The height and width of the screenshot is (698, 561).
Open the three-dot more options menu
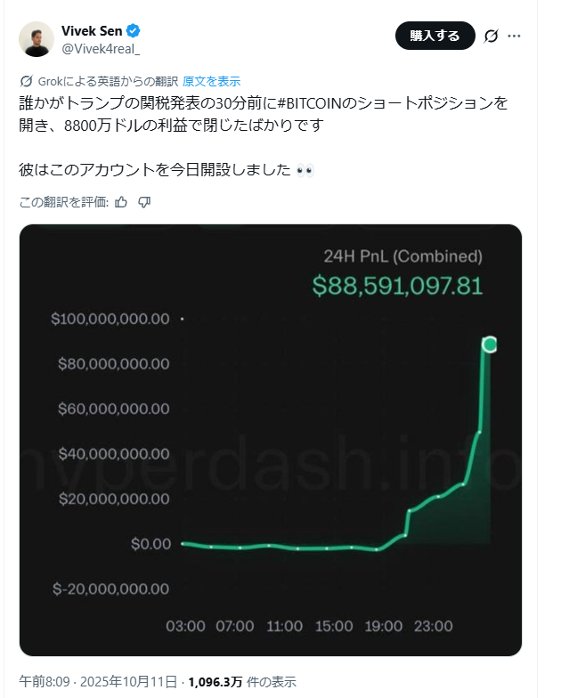click(x=514, y=37)
